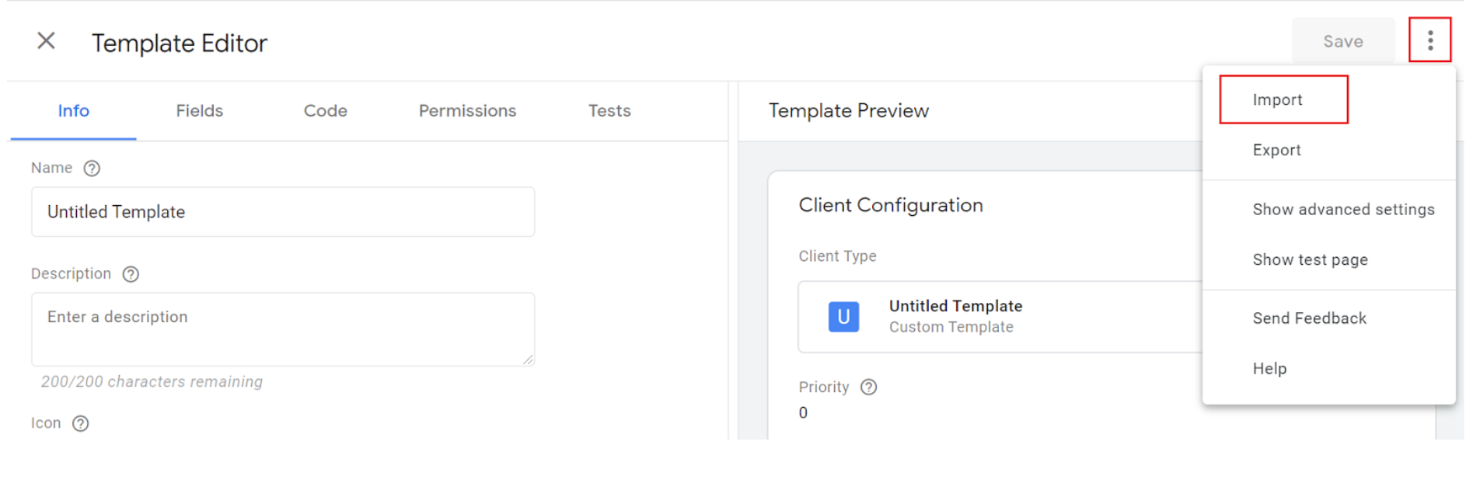
Task: Select Export in the dropdown menu
Action: (x=1276, y=151)
